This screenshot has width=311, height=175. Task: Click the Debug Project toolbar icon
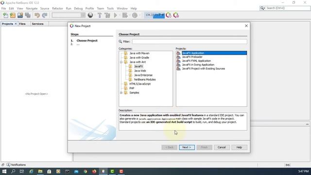tap(125, 15)
